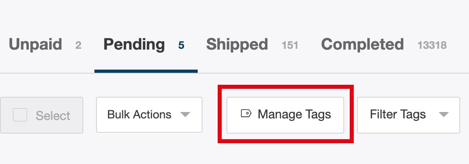Click the Unpaid count badge showing 2
The height and width of the screenshot is (164, 469).
coord(78,46)
